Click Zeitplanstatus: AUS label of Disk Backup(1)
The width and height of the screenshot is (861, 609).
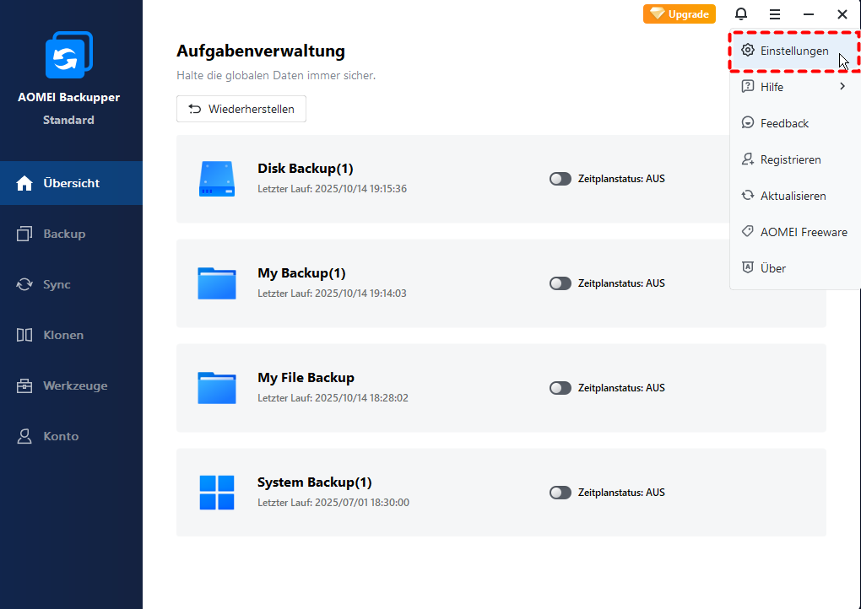[x=621, y=179]
